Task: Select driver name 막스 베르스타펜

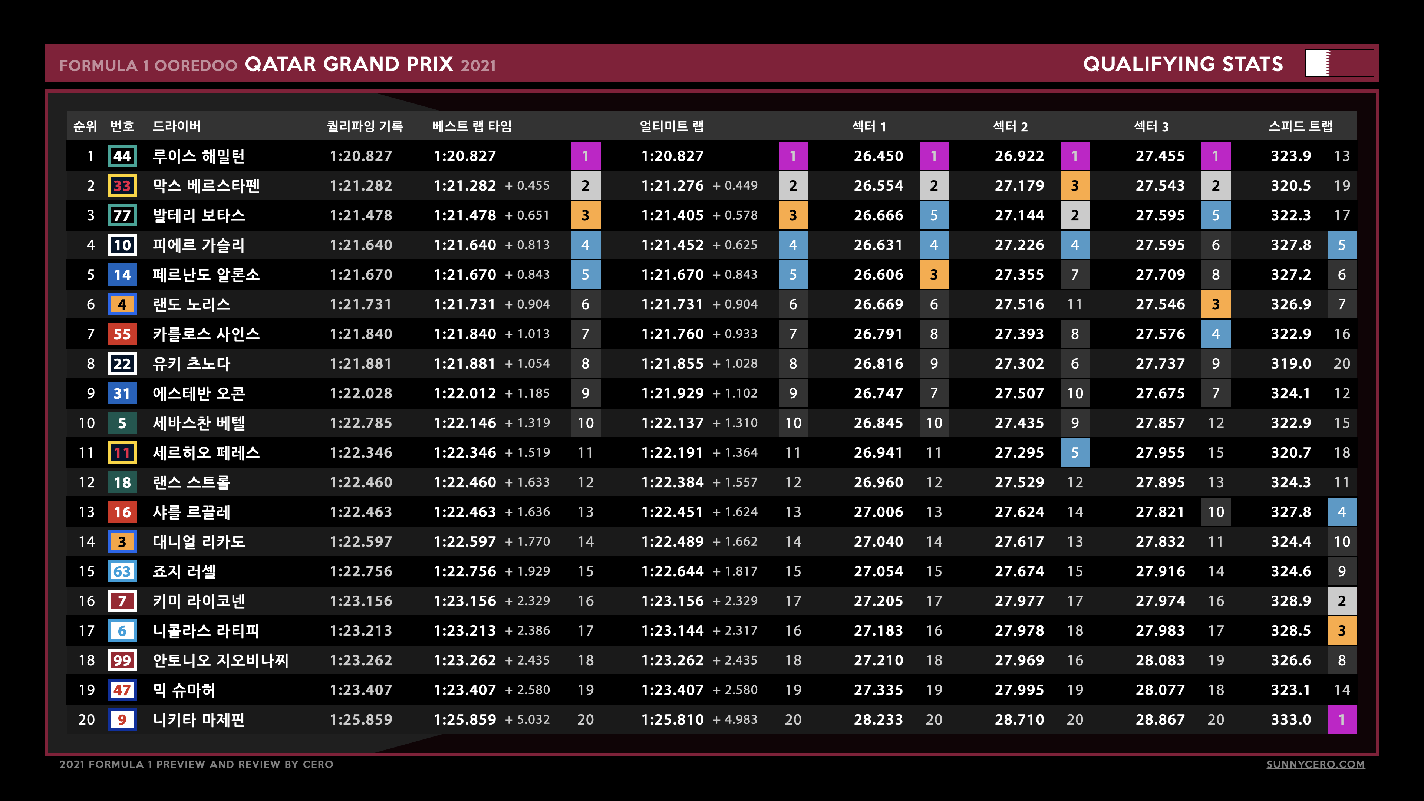Action: tap(206, 186)
